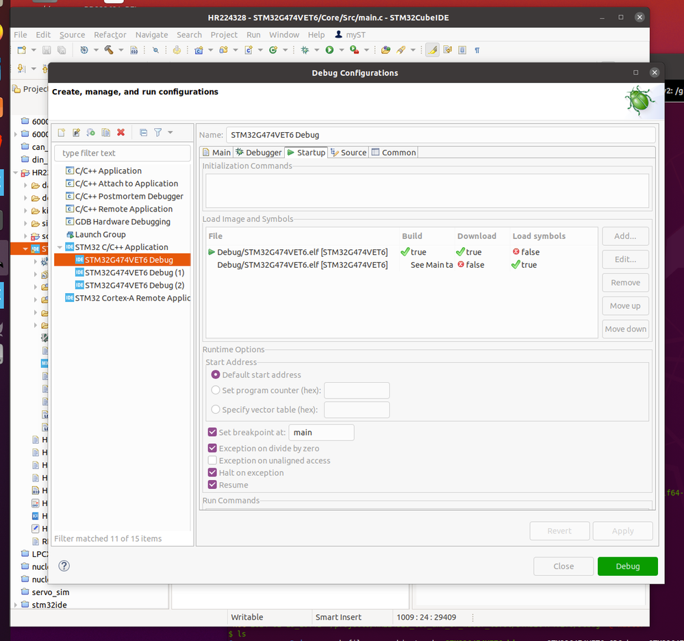Toggle the Resume checkbox
684x641 pixels.
coord(212,484)
